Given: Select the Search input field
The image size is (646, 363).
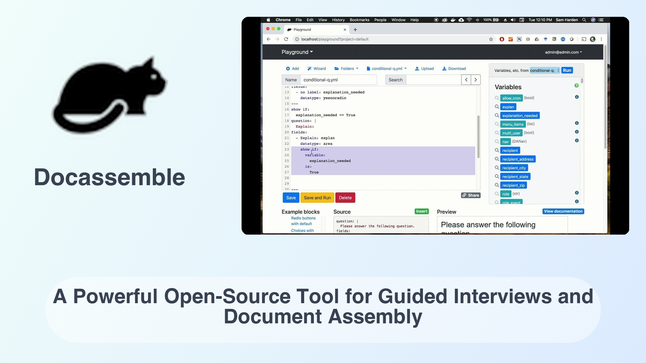Looking at the screenshot, I should (x=433, y=80).
